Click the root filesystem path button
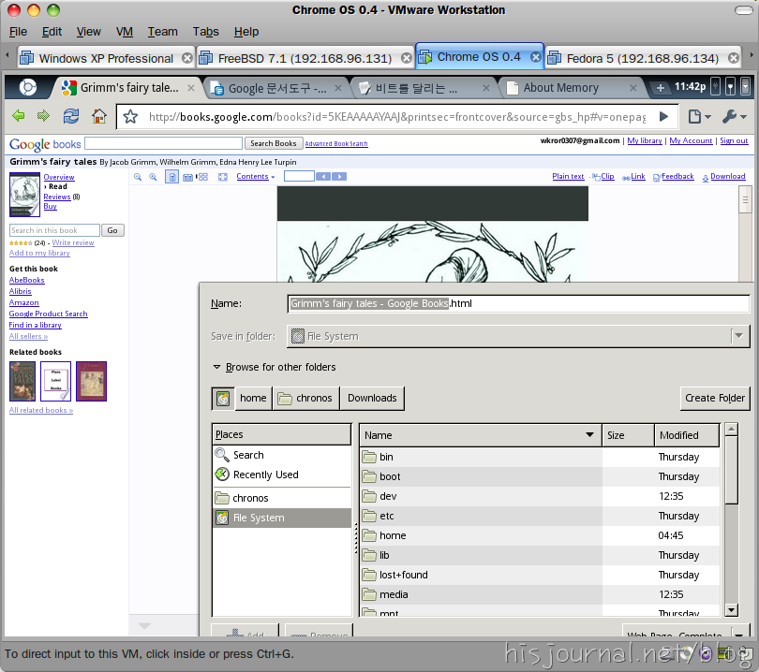759x672 pixels. point(223,398)
